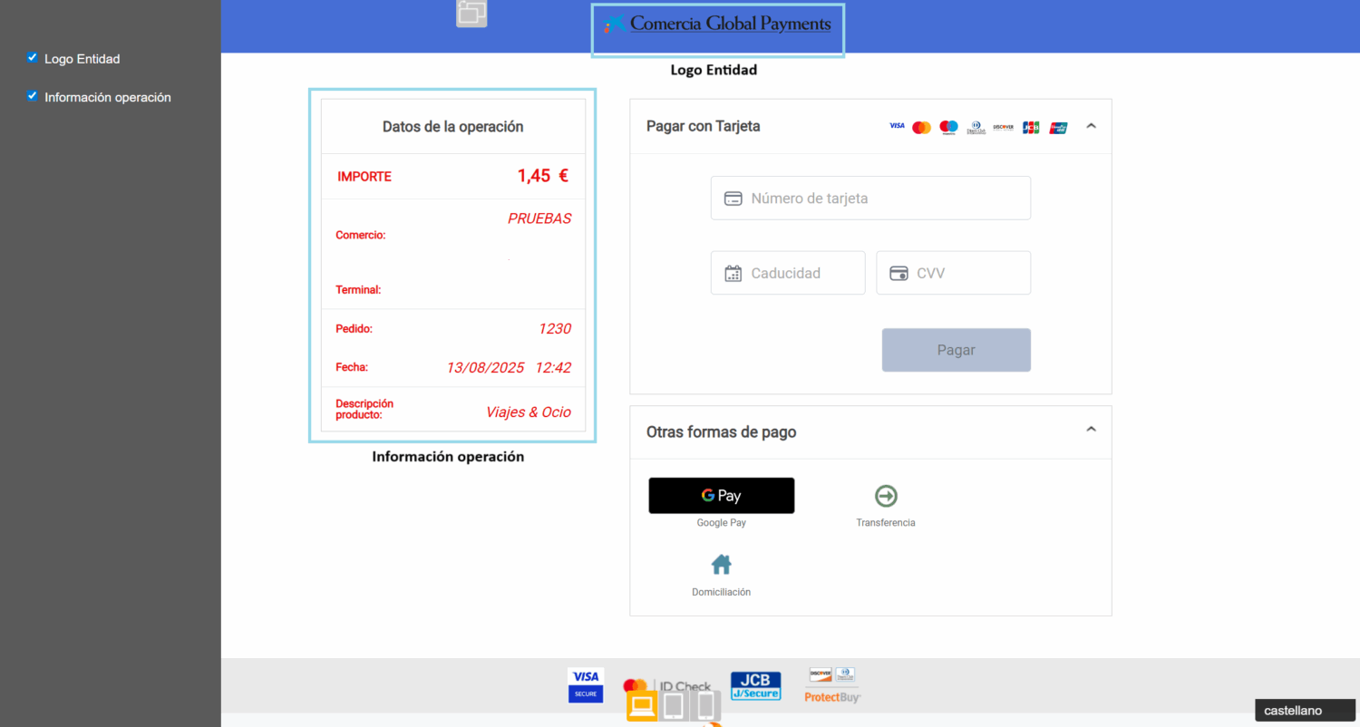Click the Comercia Global Payments logo
The height and width of the screenshot is (727, 1360).
pos(718,25)
